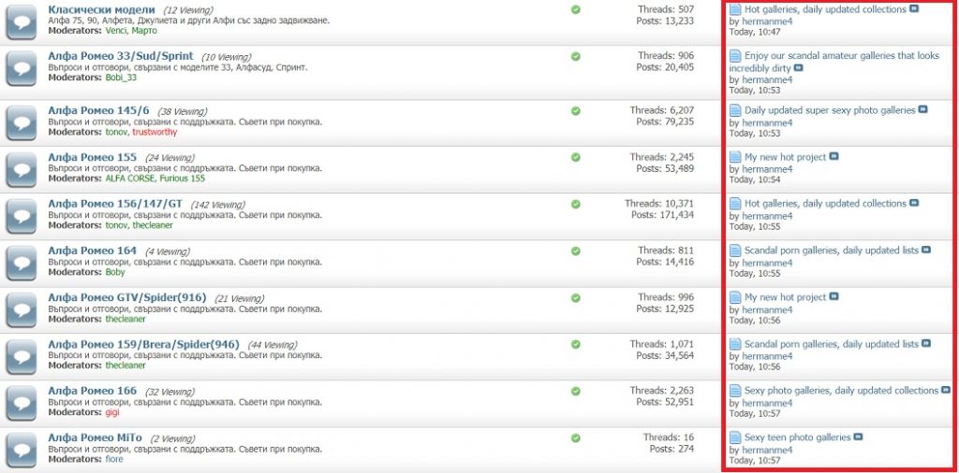Open 'My new hot project' thread in GTV/Spider row
Screen dimensions: 959x473
tap(785, 297)
